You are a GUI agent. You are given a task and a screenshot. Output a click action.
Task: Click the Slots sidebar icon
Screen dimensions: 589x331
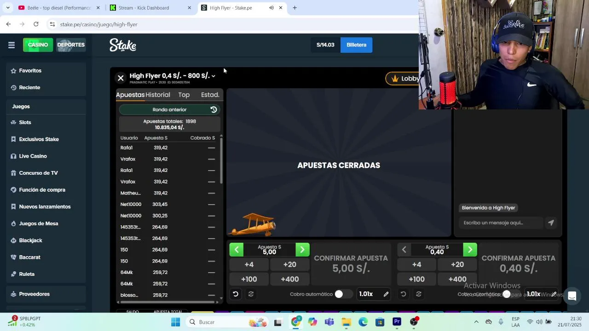coord(13,122)
